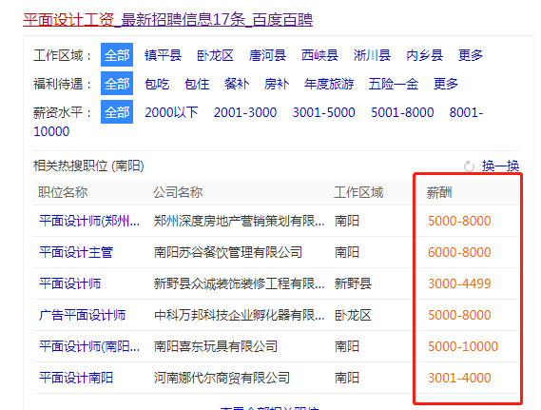Click company 中科万邦科技企业孵化器有限...

[x=239, y=315]
